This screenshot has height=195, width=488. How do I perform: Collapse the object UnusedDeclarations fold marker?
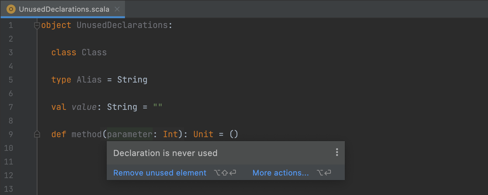37,25
